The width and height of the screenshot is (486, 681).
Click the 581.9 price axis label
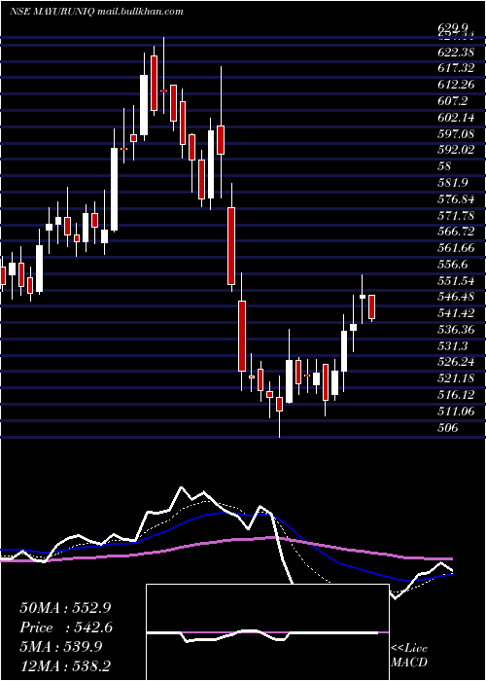pyautogui.click(x=453, y=183)
